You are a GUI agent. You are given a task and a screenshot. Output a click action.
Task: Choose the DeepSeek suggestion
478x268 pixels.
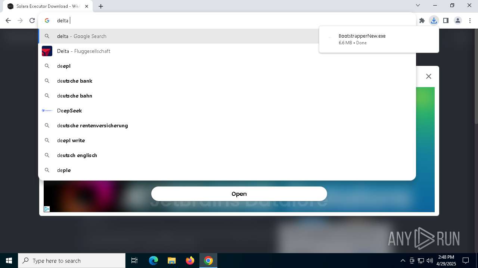click(x=227, y=111)
